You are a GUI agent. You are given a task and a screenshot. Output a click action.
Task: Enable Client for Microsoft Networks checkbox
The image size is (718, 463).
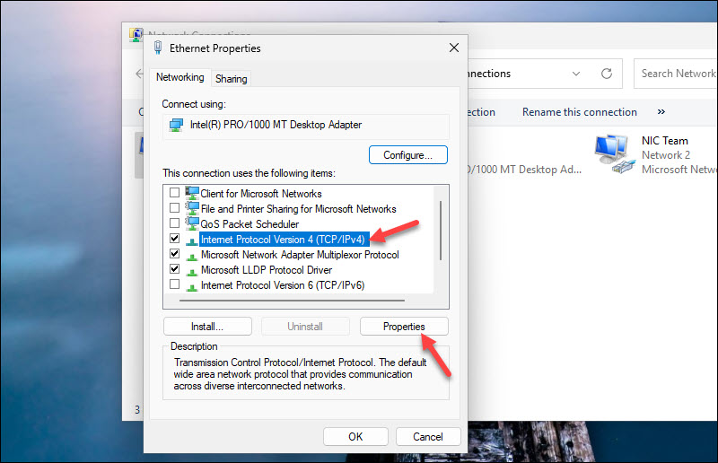click(174, 192)
